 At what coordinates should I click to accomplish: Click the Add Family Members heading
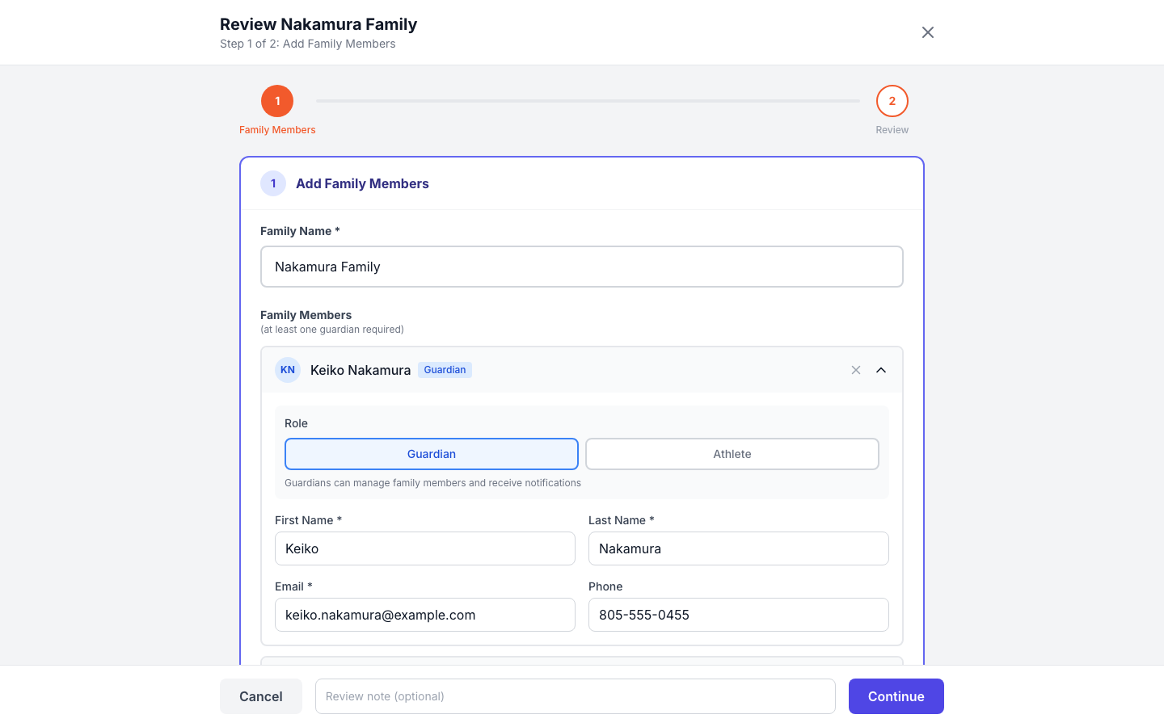362,183
